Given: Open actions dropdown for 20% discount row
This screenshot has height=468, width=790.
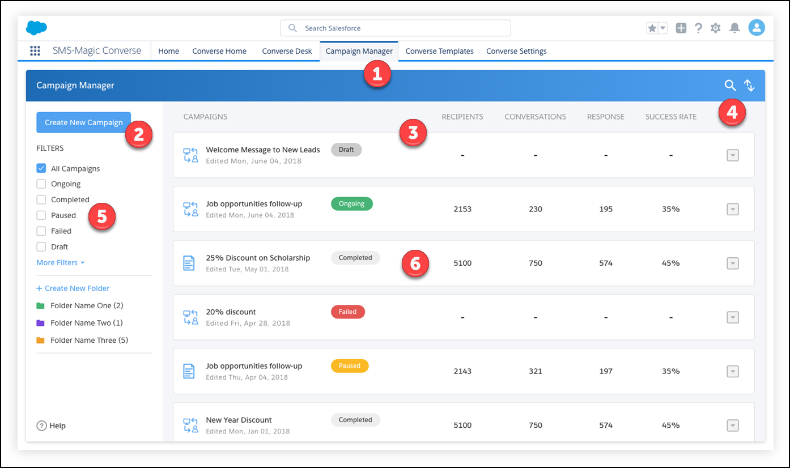Looking at the screenshot, I should (x=733, y=317).
